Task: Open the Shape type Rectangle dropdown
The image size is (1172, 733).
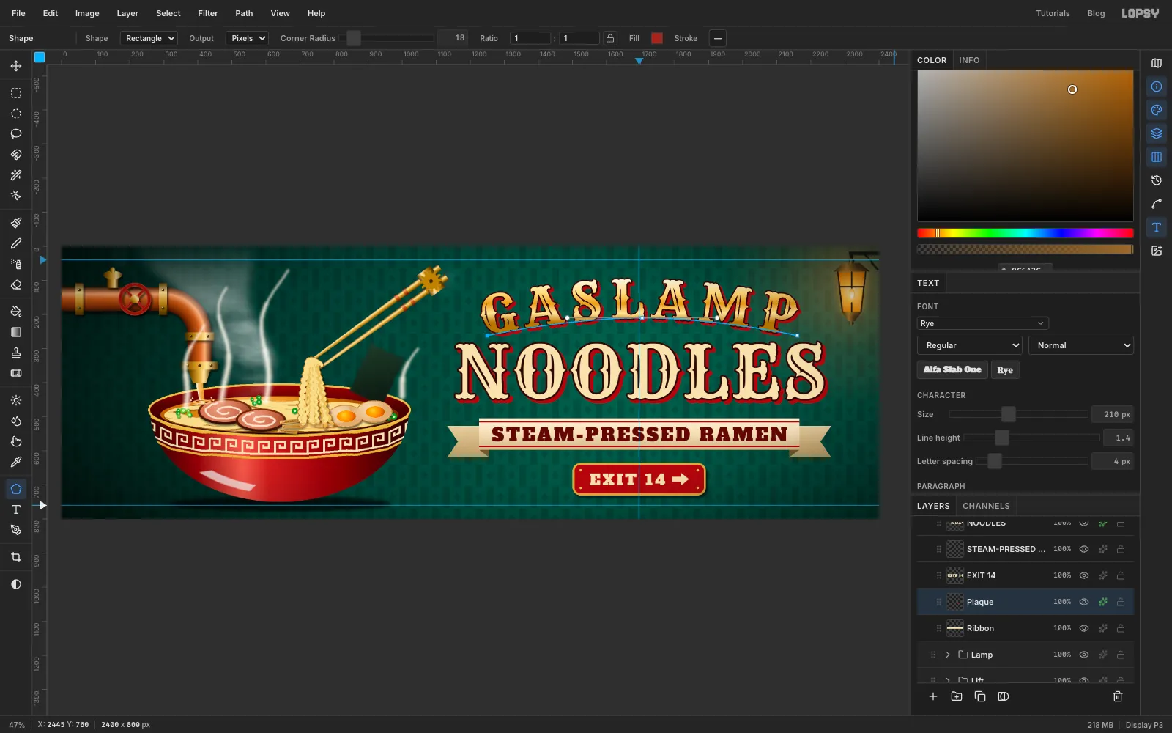Action: pyautogui.click(x=149, y=38)
